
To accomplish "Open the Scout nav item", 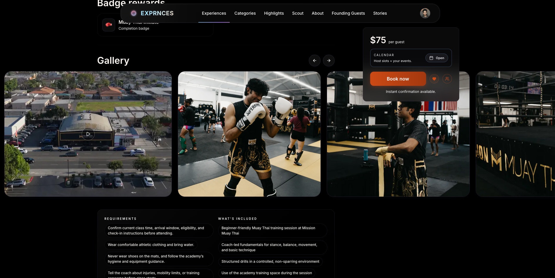I will [298, 13].
